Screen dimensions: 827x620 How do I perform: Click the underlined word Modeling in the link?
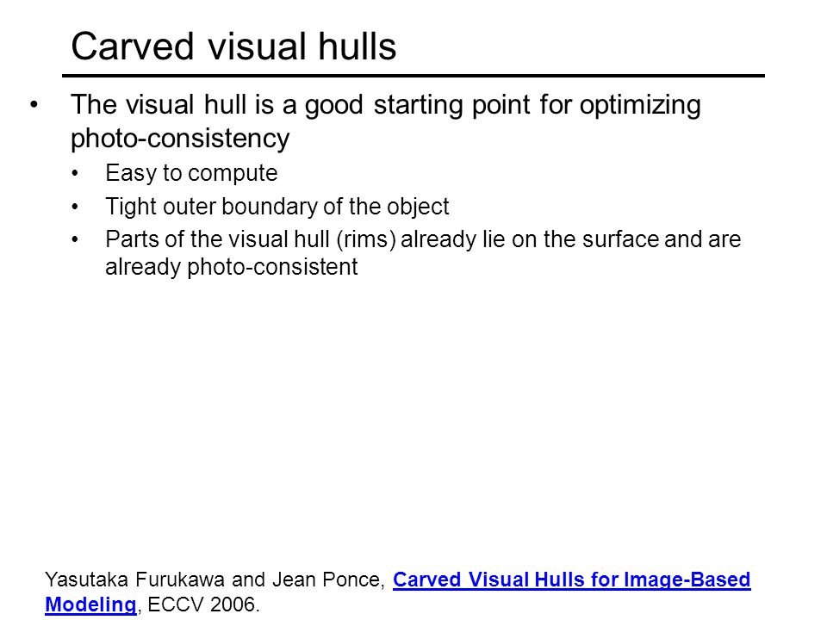tap(90, 604)
